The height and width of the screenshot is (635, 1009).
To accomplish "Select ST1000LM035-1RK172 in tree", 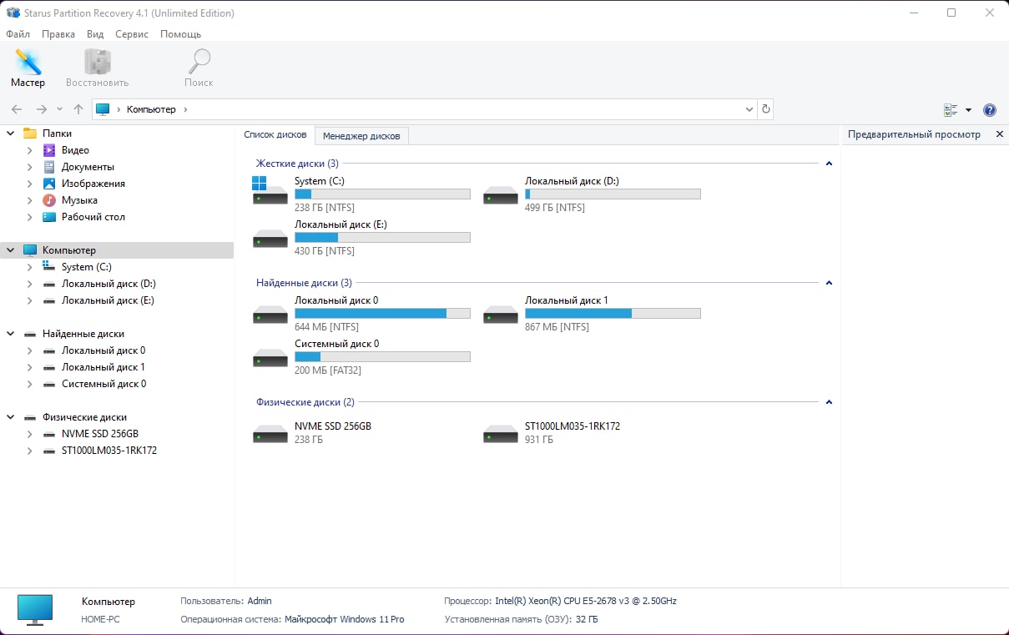I will pyautogui.click(x=109, y=451).
